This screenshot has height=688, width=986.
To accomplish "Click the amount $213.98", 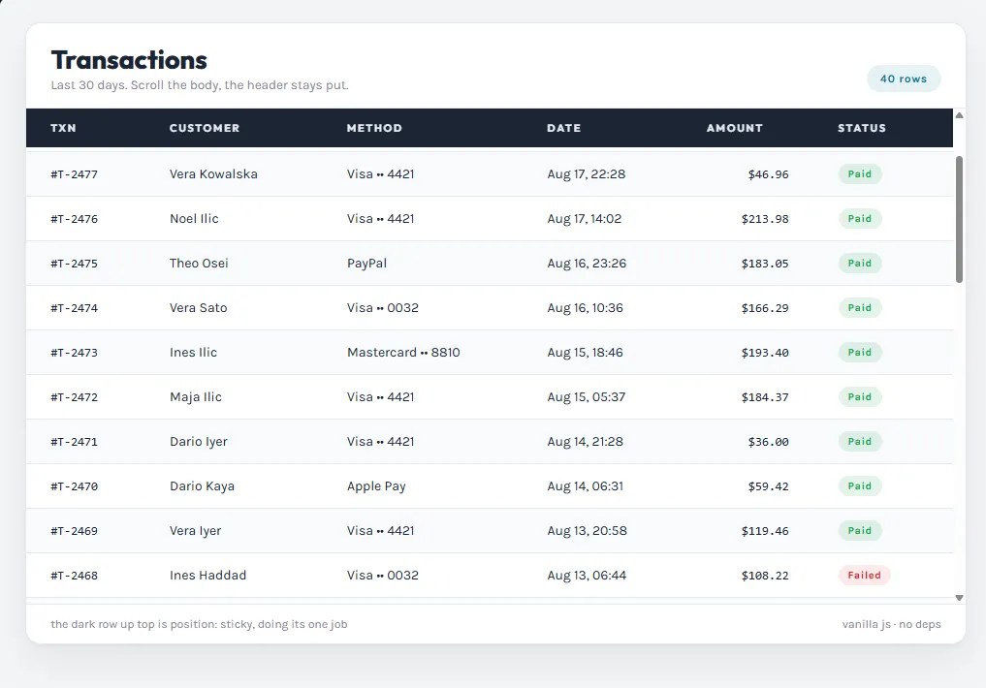I will pos(765,219).
